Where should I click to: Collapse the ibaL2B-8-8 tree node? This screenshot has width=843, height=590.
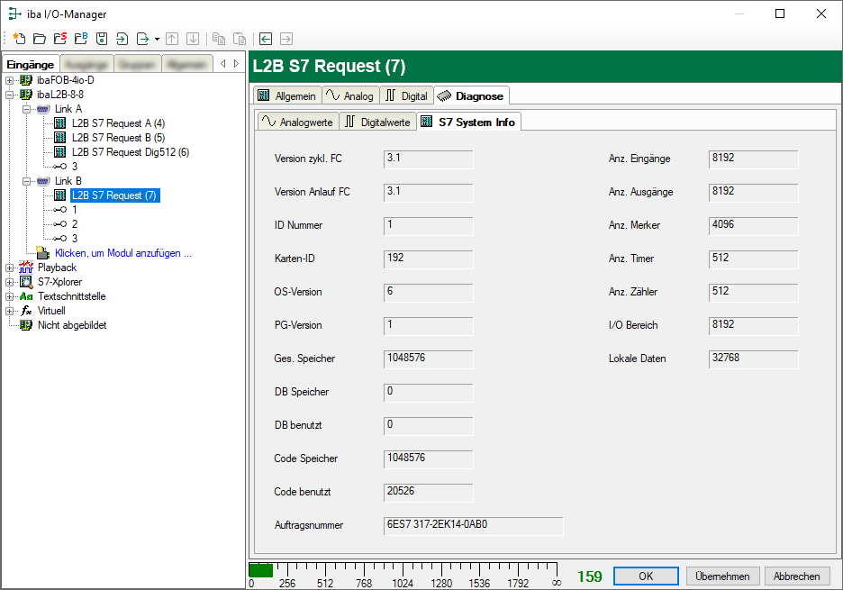pyautogui.click(x=10, y=95)
